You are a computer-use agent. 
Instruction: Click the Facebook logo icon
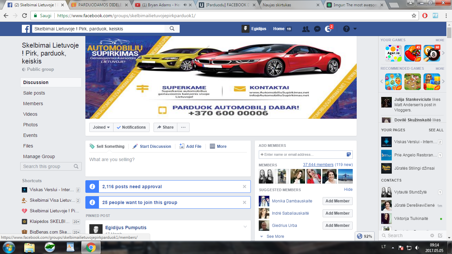tap(26, 29)
